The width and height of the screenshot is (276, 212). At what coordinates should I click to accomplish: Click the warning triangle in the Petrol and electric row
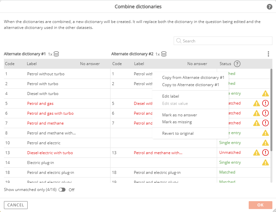265,143
